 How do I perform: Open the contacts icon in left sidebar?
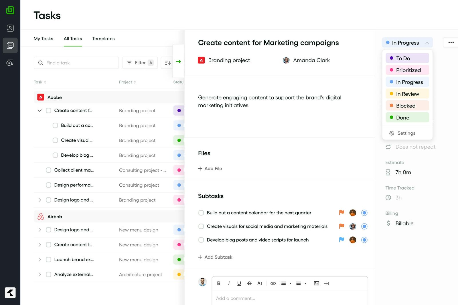(10, 28)
